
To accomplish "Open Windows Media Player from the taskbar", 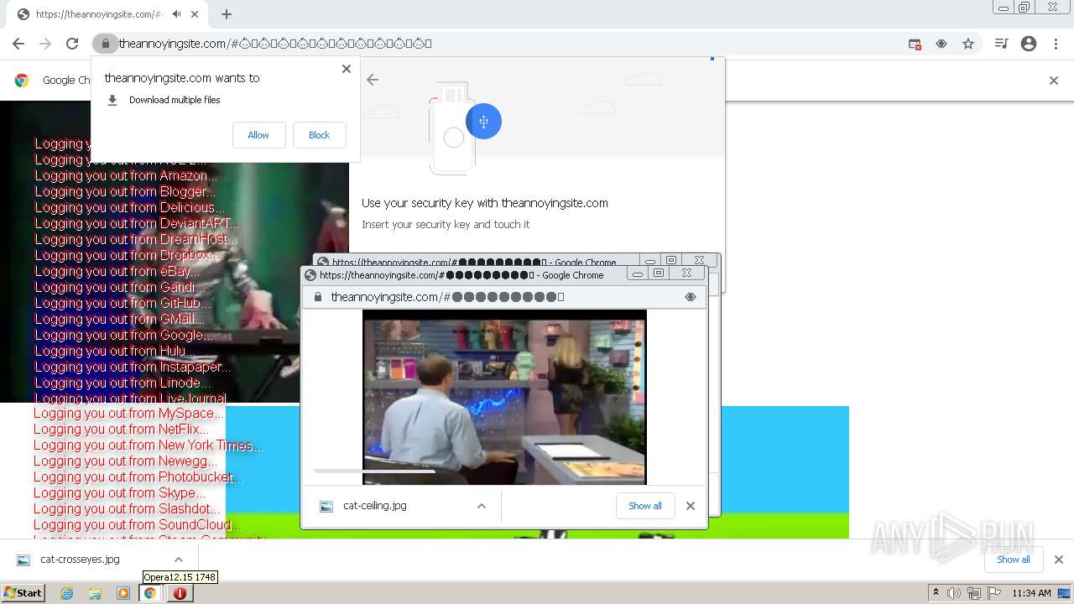I will point(123,593).
